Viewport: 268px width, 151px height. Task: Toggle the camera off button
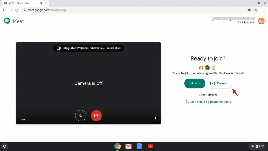[x=96, y=116]
